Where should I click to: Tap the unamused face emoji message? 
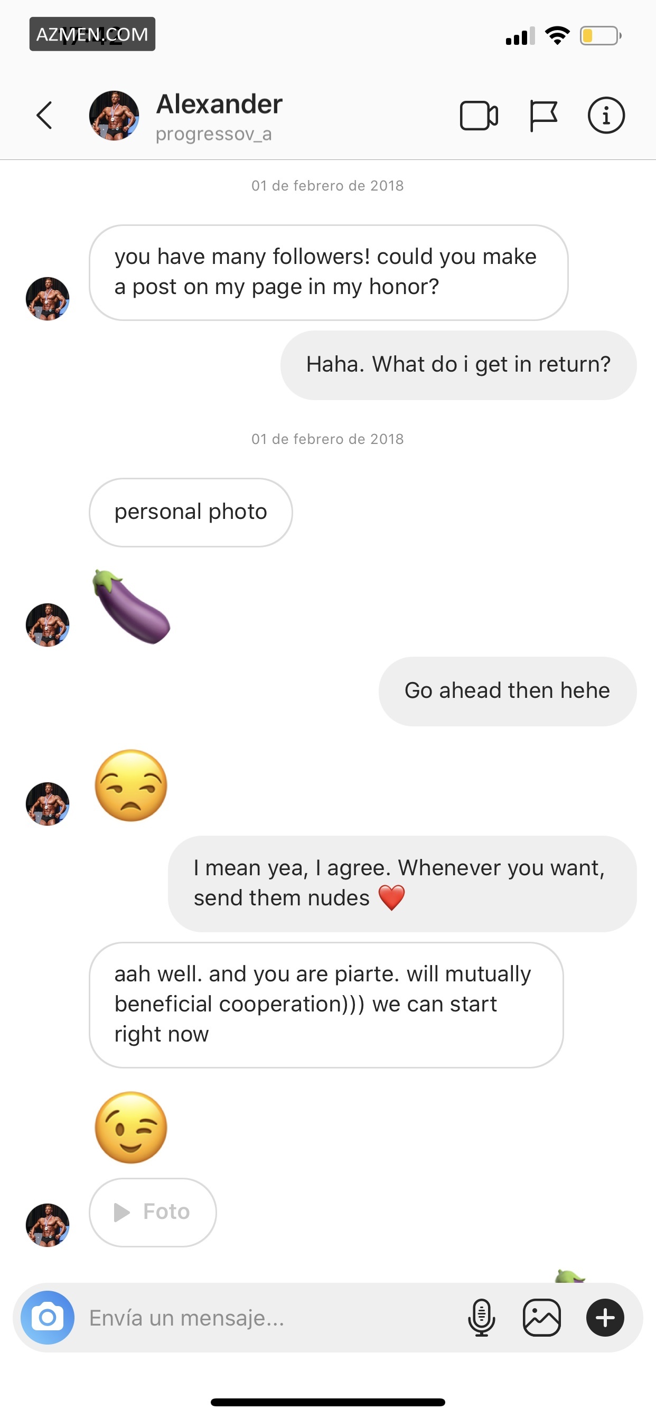[131, 786]
